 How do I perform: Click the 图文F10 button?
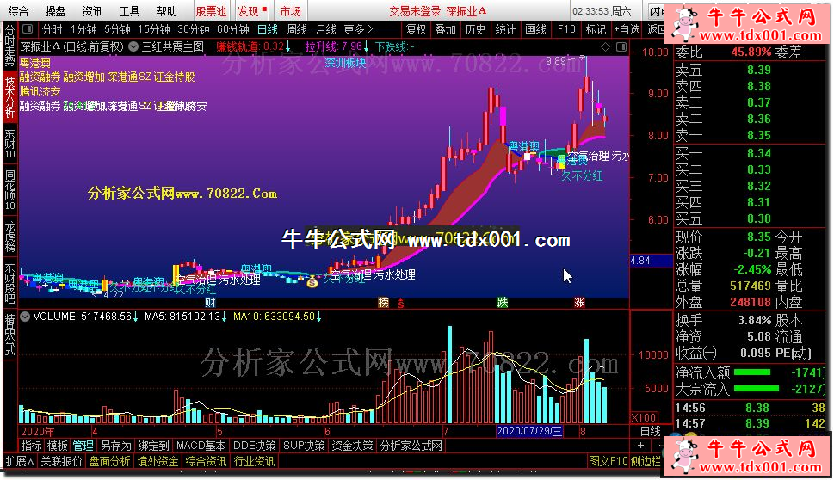(609, 461)
